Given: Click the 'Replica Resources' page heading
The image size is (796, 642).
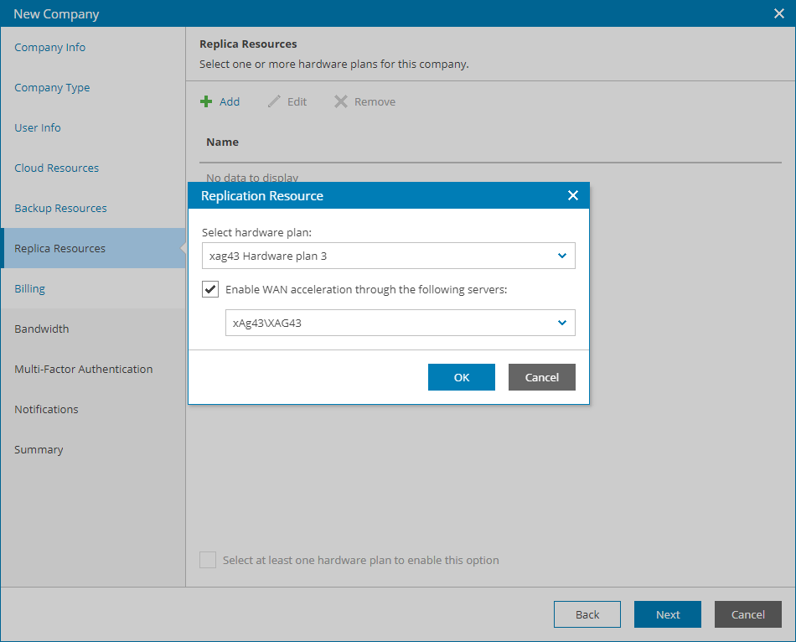Looking at the screenshot, I should (x=248, y=44).
